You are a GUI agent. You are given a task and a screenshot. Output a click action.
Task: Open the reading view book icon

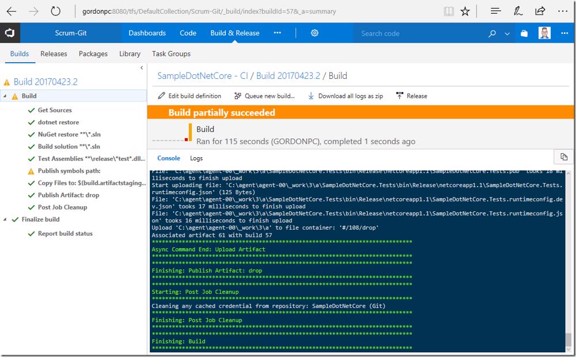point(449,12)
